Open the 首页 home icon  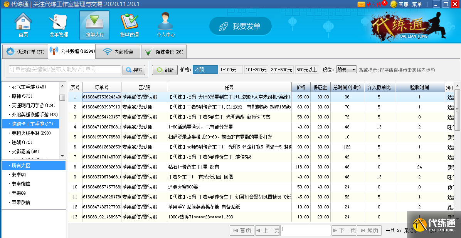tap(23, 25)
